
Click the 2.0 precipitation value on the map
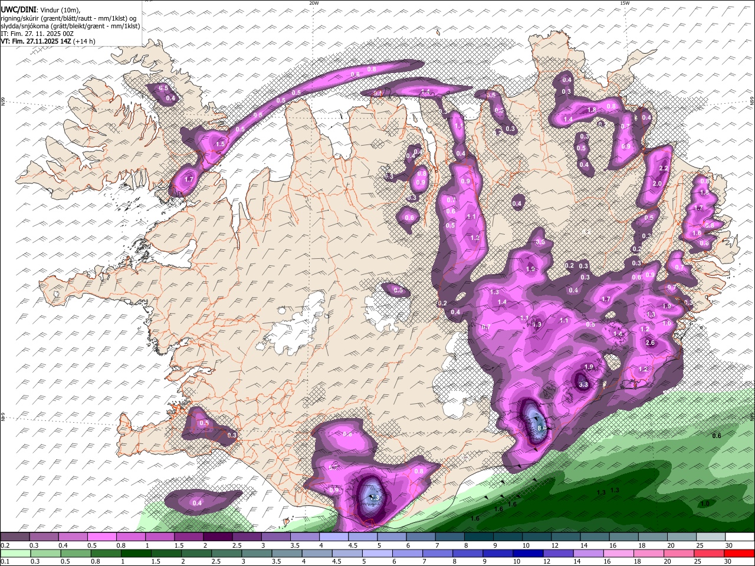658,184
